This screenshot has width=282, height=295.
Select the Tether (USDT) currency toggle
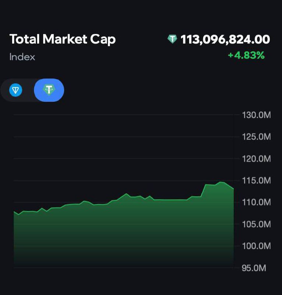point(49,90)
